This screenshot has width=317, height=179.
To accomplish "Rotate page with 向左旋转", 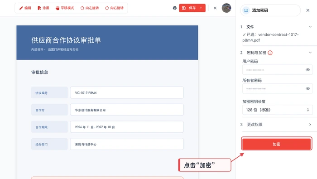I will point(89,8).
